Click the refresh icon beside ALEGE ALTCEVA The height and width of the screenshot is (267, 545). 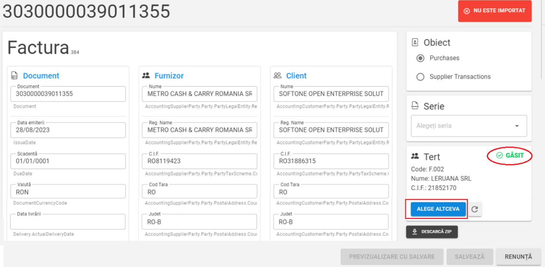click(475, 209)
